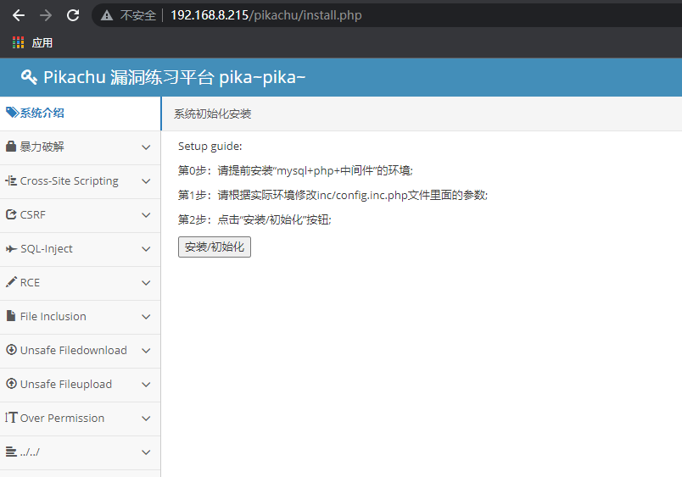This screenshot has height=477, width=682.
Task: Select the ../../ menu label
Action: pyautogui.click(x=30, y=452)
